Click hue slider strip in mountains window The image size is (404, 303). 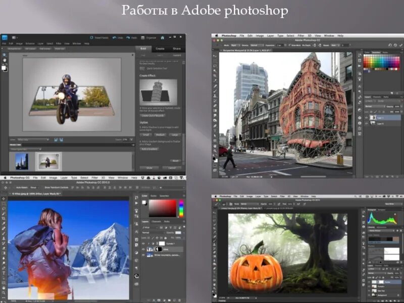click(x=181, y=209)
